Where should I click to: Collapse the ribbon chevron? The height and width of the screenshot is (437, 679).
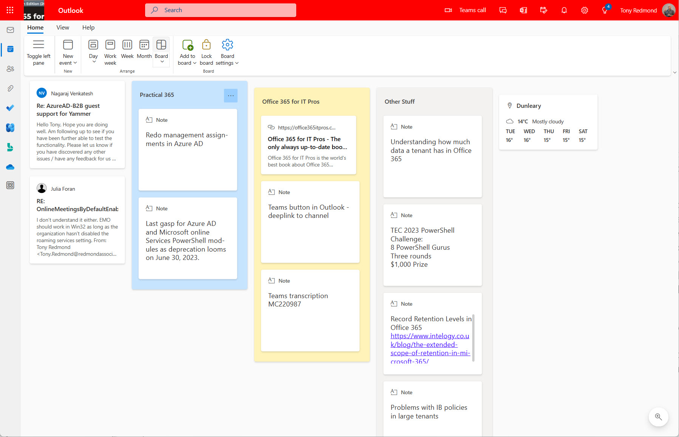[x=674, y=72]
